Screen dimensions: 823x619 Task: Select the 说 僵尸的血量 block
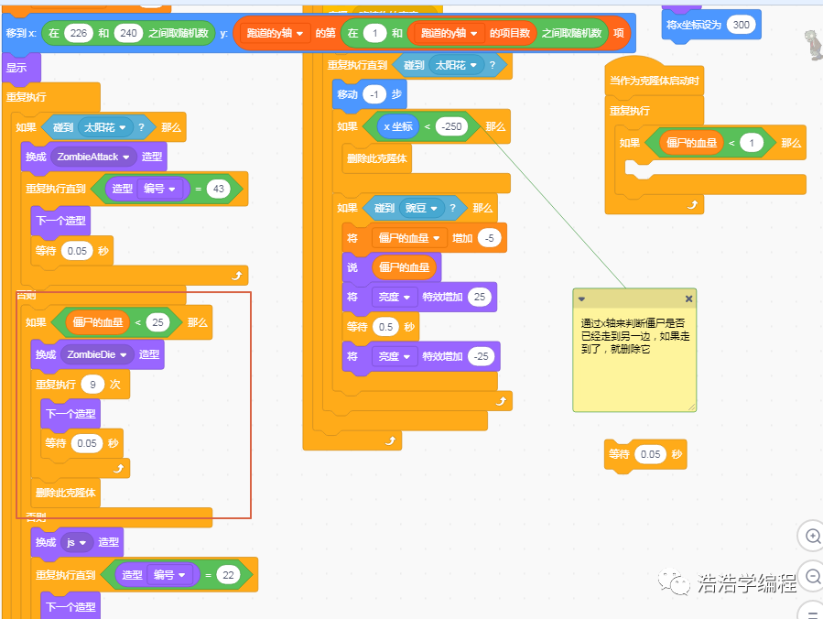click(352, 267)
